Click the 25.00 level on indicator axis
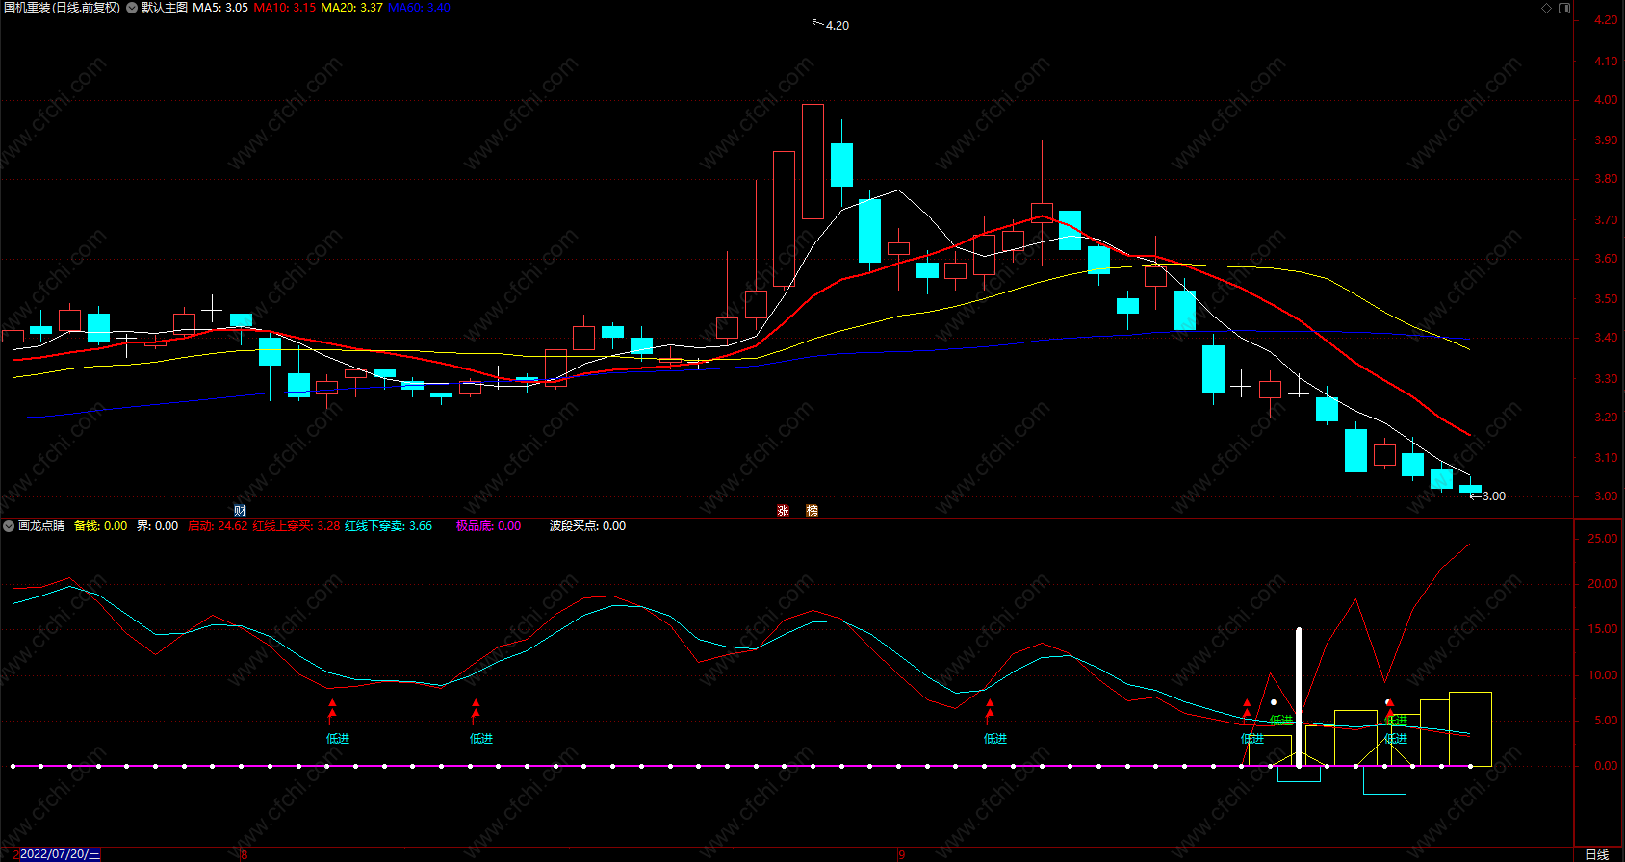This screenshot has height=862, width=1625. (x=1603, y=539)
